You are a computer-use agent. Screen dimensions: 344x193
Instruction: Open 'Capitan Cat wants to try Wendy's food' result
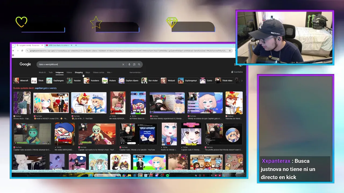coord(97,134)
